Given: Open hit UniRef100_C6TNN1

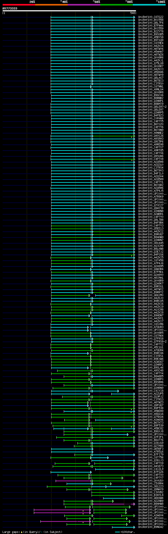Looking at the screenshot, I should 151,87.
